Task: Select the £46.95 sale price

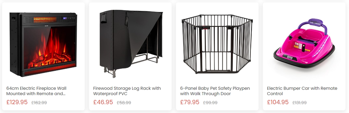Action: [103, 102]
